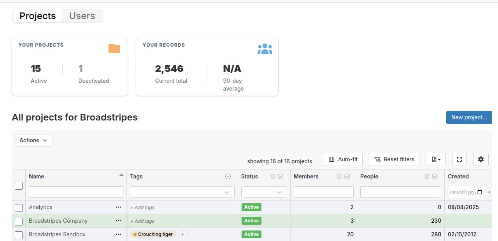The width and height of the screenshot is (498, 241).
Task: Switch to the Projects tab
Action: pos(38,16)
